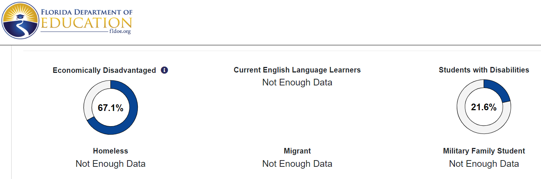Click the Military Family Student heading

(x=484, y=151)
